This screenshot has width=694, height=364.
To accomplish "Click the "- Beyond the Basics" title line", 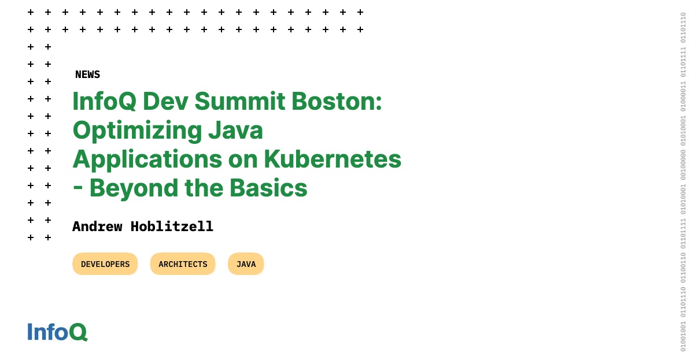I will pos(190,188).
